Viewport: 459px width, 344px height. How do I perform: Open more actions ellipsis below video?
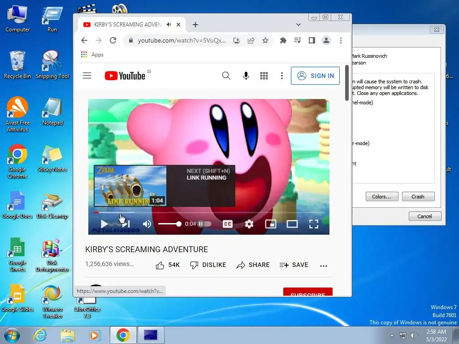coord(324,266)
